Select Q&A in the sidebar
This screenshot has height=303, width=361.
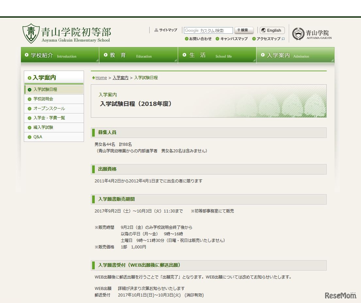[38, 137]
